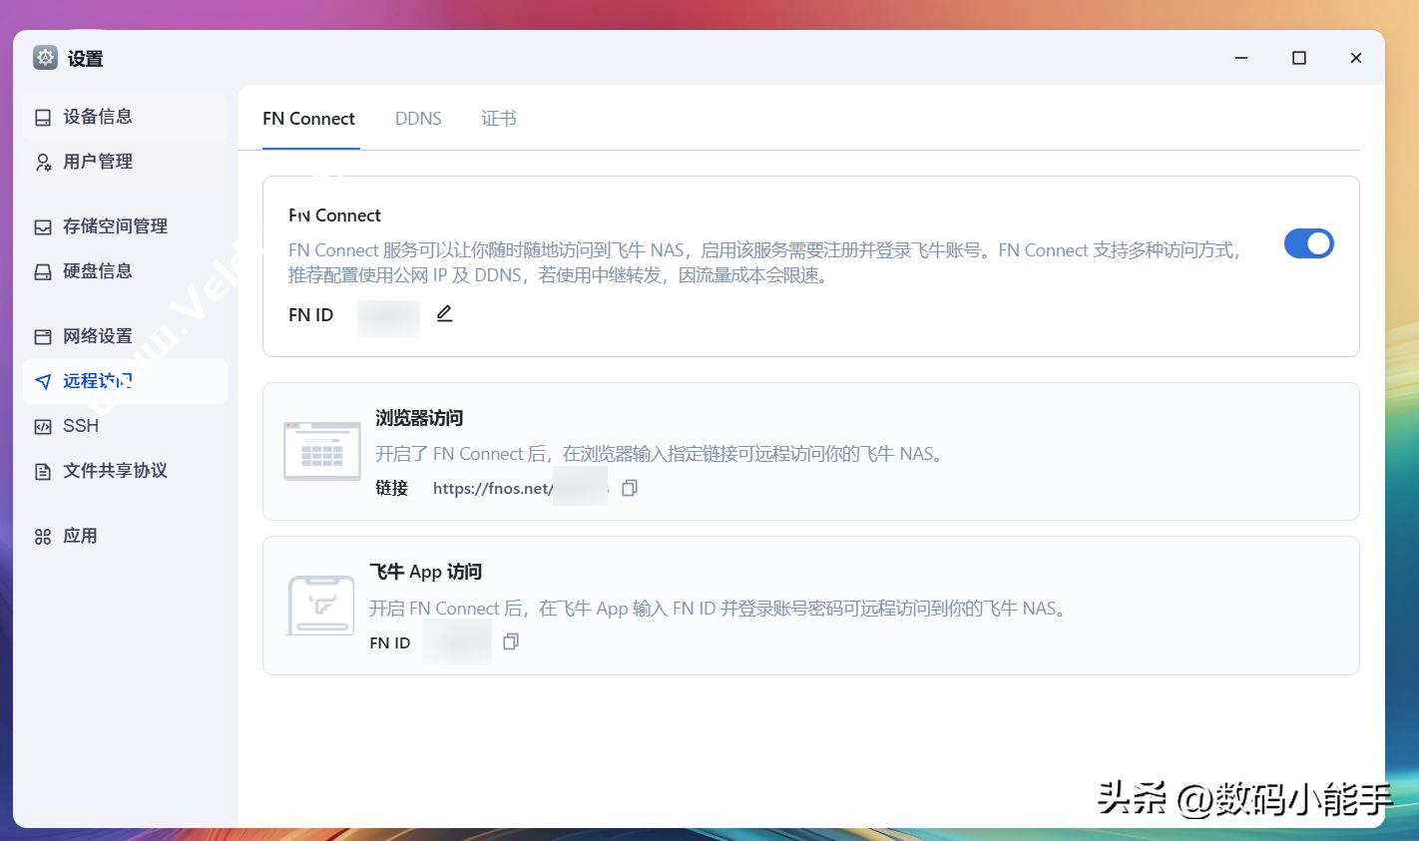Image resolution: width=1419 pixels, height=841 pixels.
Task: Click the browser access illustration
Action: 322,451
